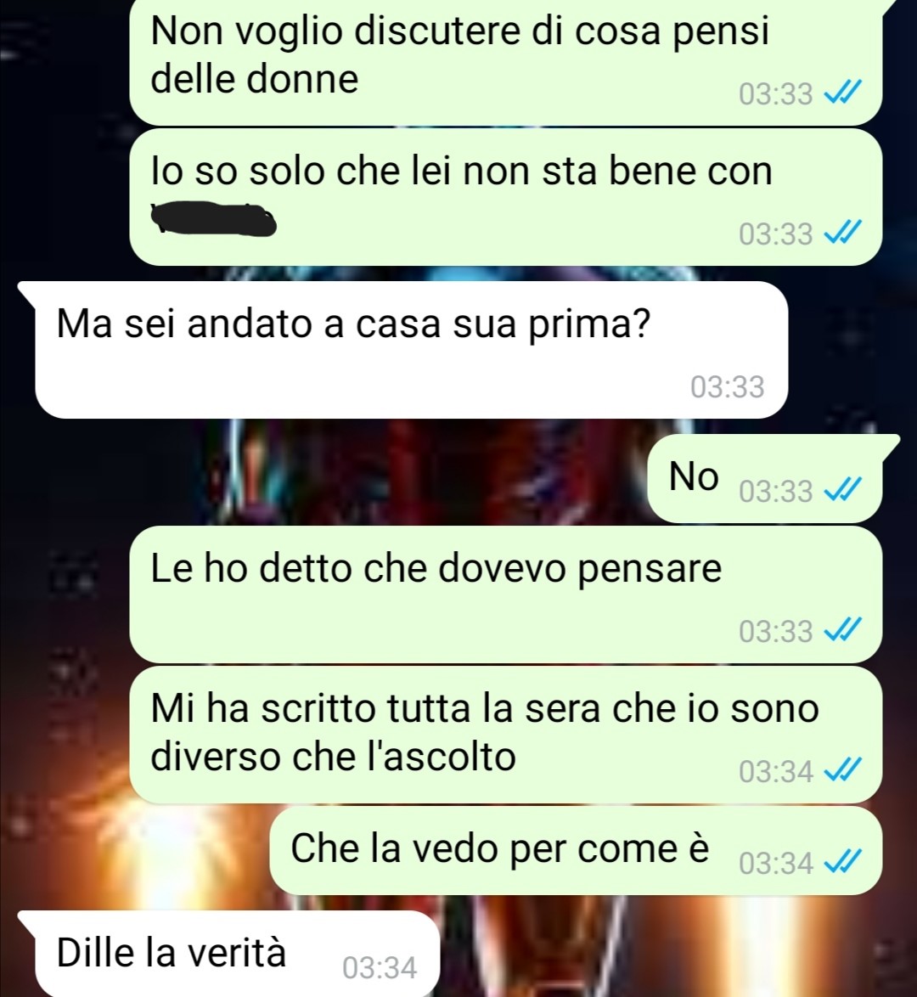Image resolution: width=917 pixels, height=997 pixels.
Task: Select the "Che la vedo per come è" bubble
Action: pos(576,851)
